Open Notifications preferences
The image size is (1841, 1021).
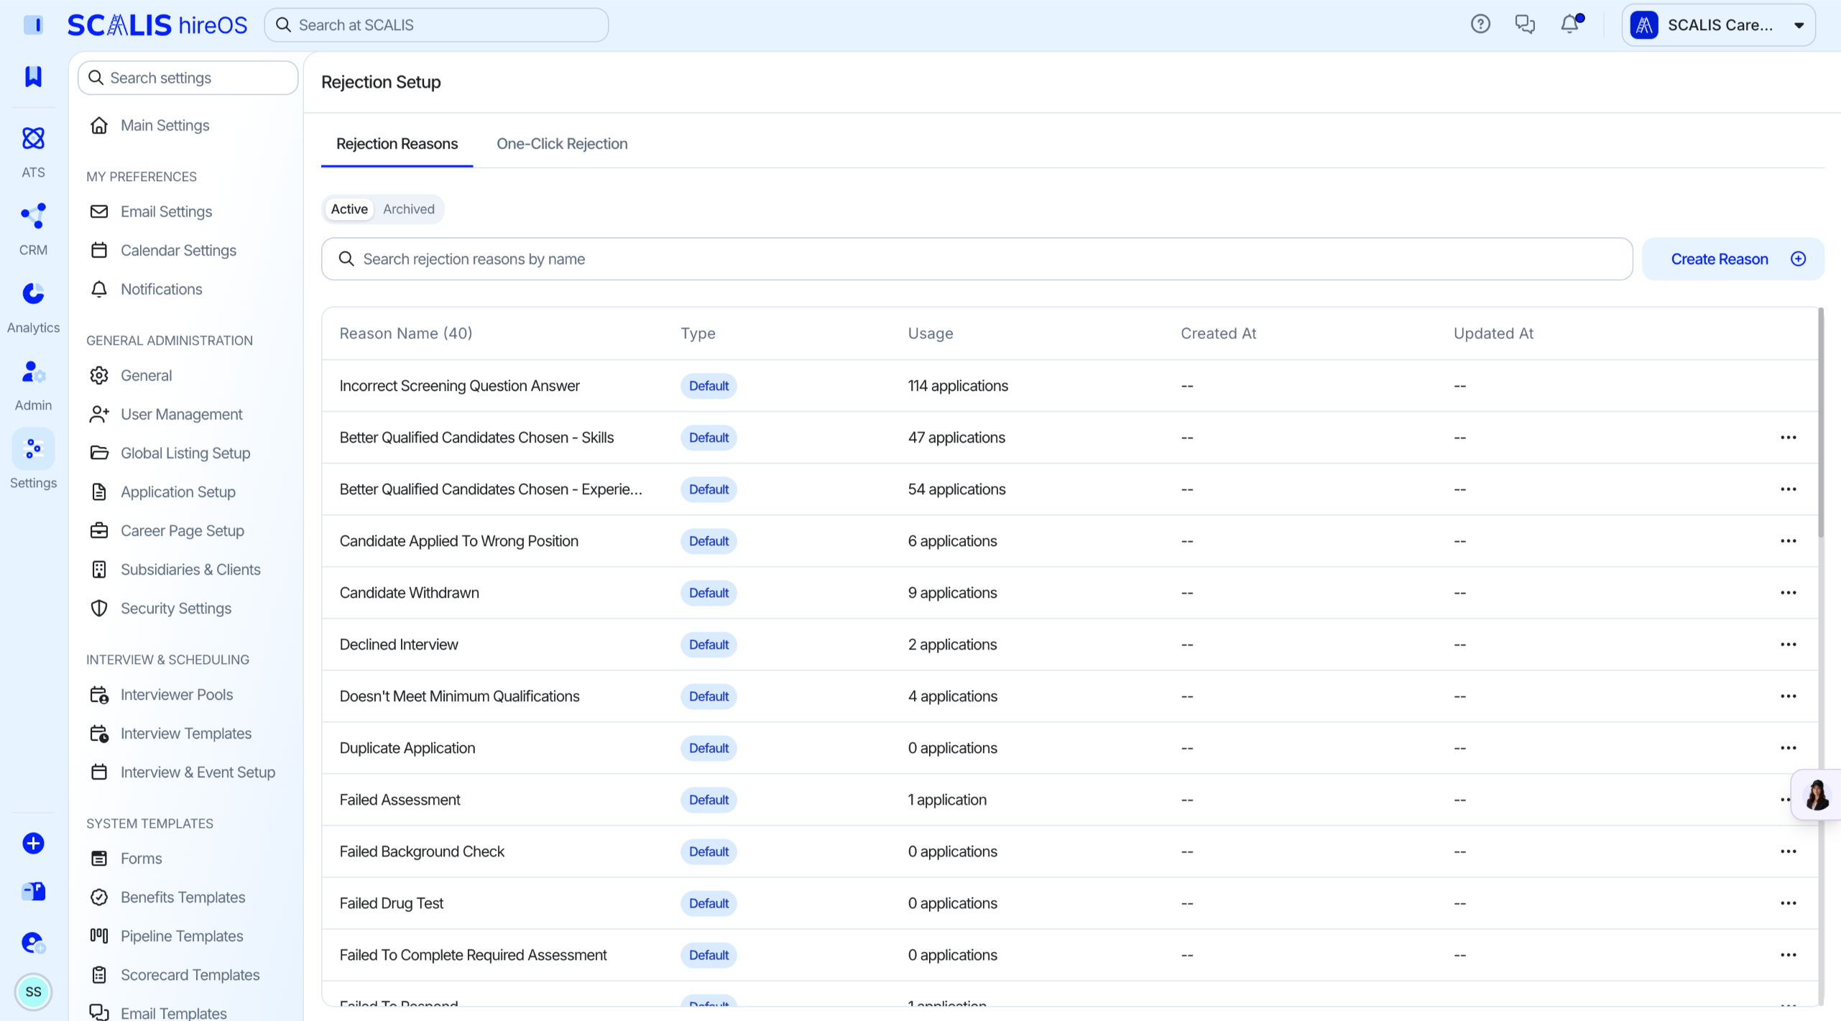click(x=161, y=289)
